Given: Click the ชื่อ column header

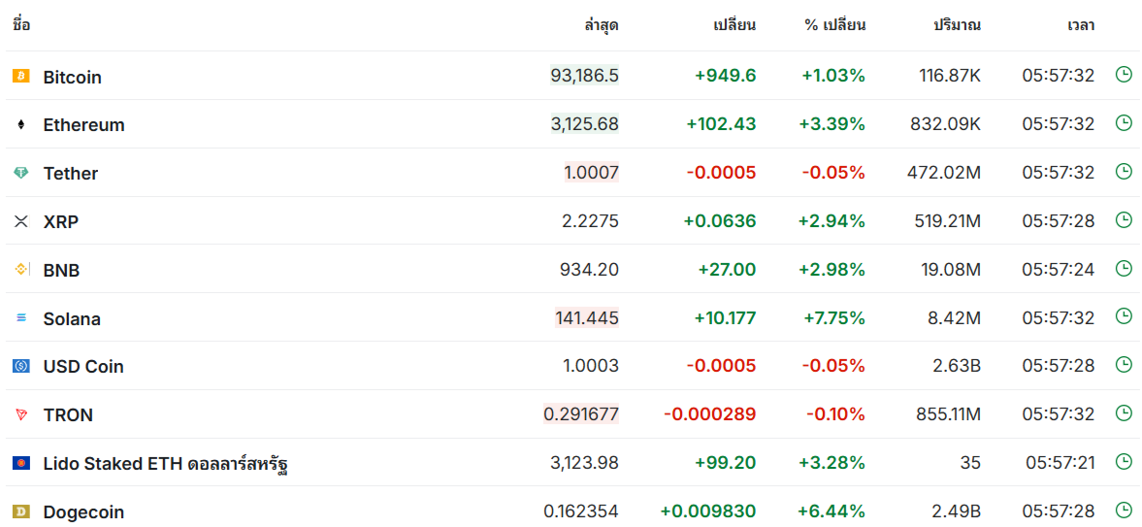Looking at the screenshot, I should (x=21, y=25).
